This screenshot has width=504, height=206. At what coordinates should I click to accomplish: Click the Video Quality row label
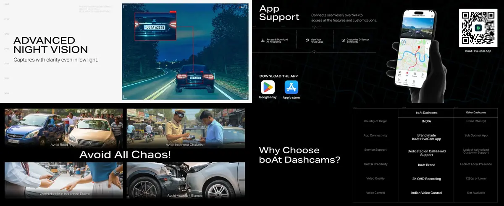pyautogui.click(x=375, y=178)
